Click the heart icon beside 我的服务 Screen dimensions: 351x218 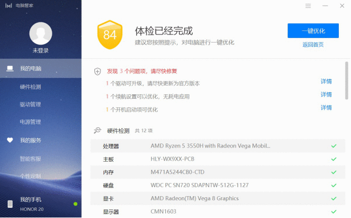click(10, 140)
